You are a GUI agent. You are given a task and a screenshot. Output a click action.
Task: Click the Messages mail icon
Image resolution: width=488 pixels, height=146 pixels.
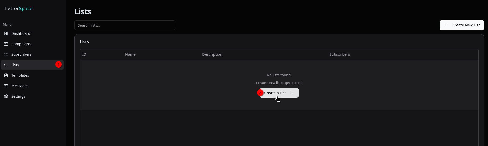pyautogui.click(x=6, y=86)
